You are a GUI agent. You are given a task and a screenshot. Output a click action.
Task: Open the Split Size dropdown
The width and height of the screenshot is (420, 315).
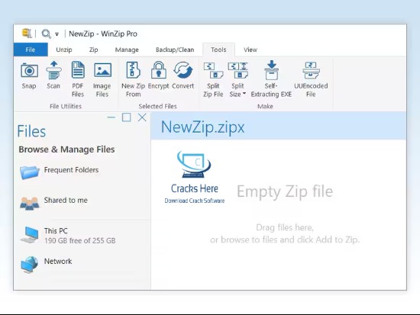237,79
